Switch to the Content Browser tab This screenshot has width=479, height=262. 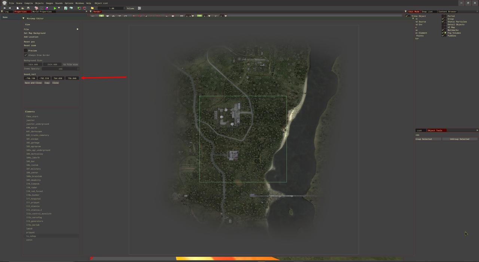coord(448,12)
